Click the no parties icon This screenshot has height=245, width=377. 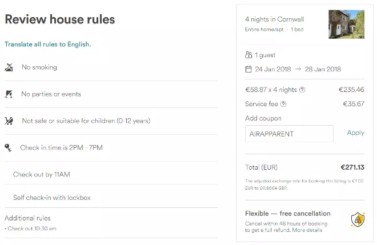(x=9, y=94)
